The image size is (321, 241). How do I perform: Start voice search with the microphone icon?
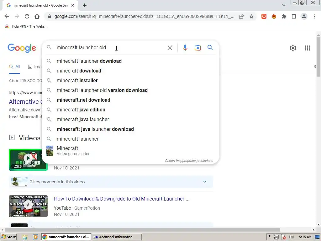(x=185, y=48)
